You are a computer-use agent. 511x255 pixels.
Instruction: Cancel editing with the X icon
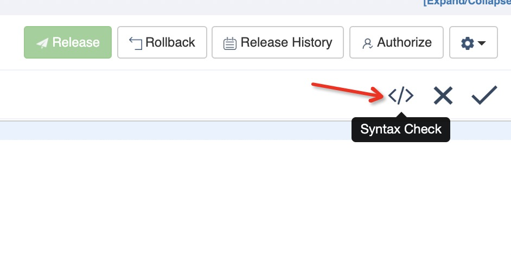443,95
